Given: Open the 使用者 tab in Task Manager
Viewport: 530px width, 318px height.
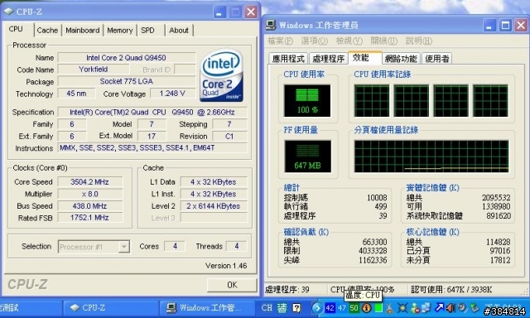Looking at the screenshot, I should click(436, 59).
